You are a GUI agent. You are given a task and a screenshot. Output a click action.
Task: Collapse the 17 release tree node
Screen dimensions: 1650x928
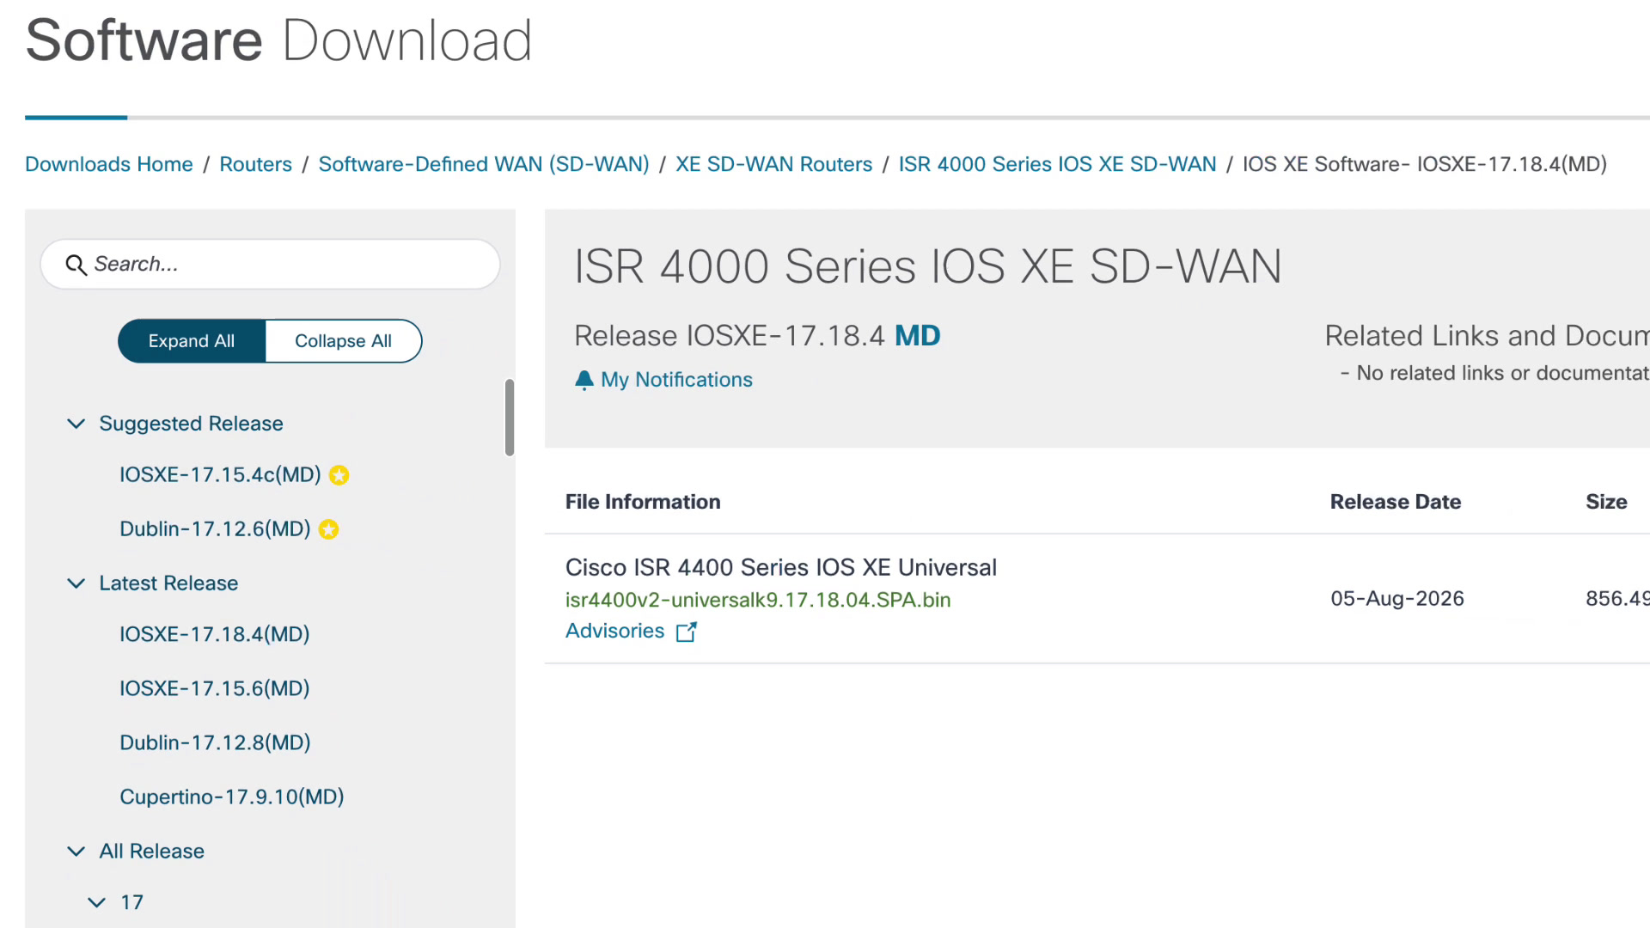(97, 902)
